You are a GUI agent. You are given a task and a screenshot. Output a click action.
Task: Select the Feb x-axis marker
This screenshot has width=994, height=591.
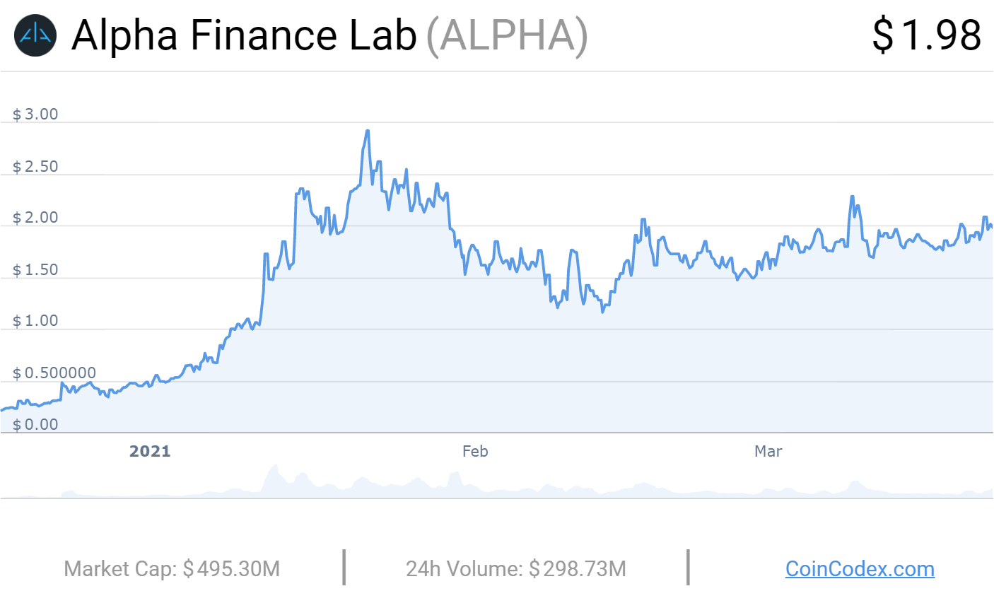tap(475, 451)
